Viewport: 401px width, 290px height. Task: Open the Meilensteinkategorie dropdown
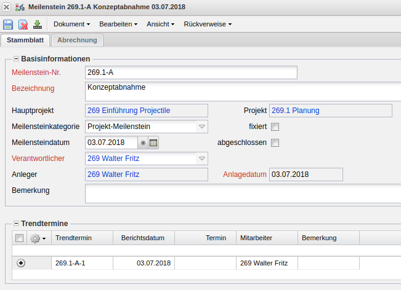[x=201, y=127]
